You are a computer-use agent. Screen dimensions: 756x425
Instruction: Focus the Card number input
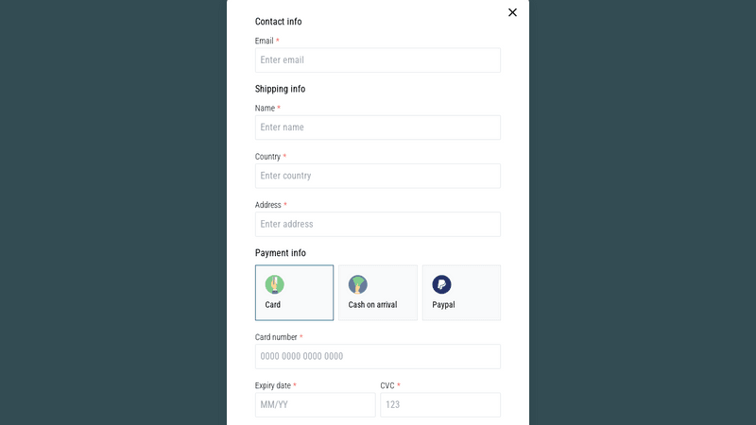tap(377, 356)
